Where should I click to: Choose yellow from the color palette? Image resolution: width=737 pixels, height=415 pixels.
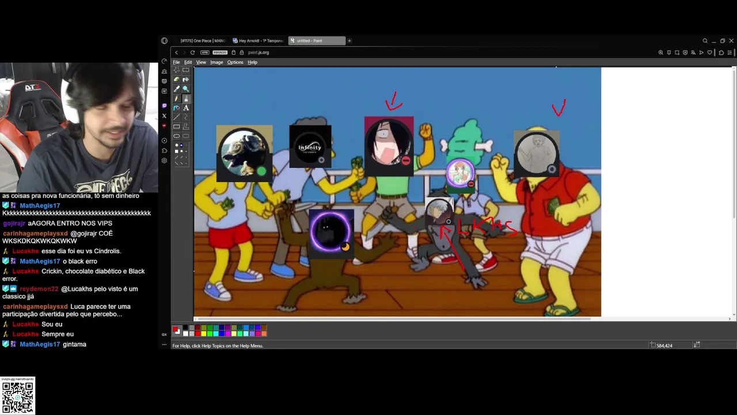(203, 334)
